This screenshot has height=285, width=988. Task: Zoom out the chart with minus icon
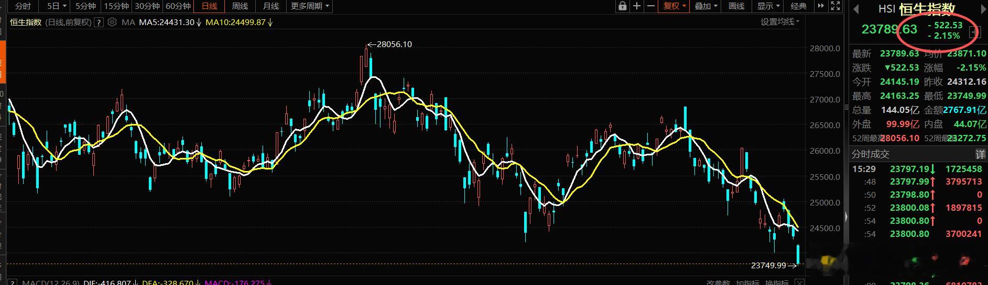click(x=651, y=6)
